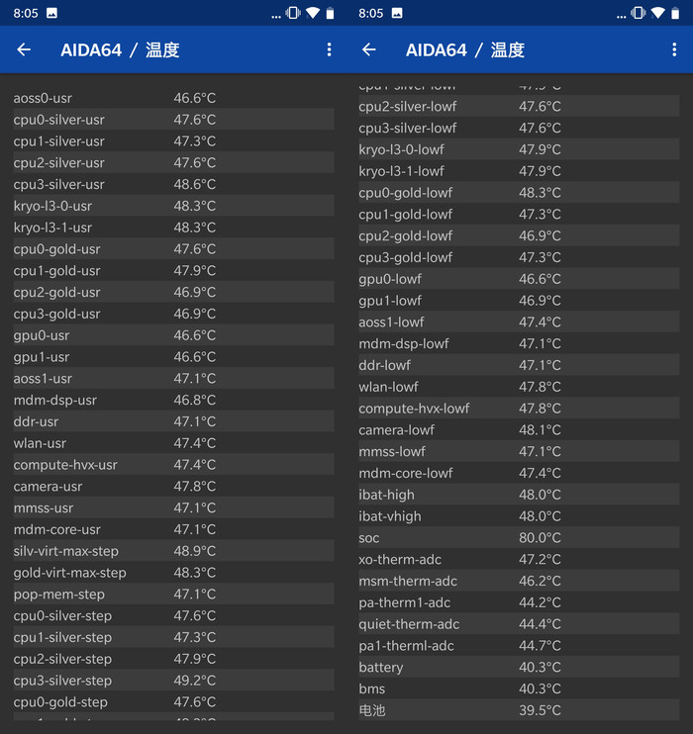Select the cpu2-silver-lowf row

[519, 106]
